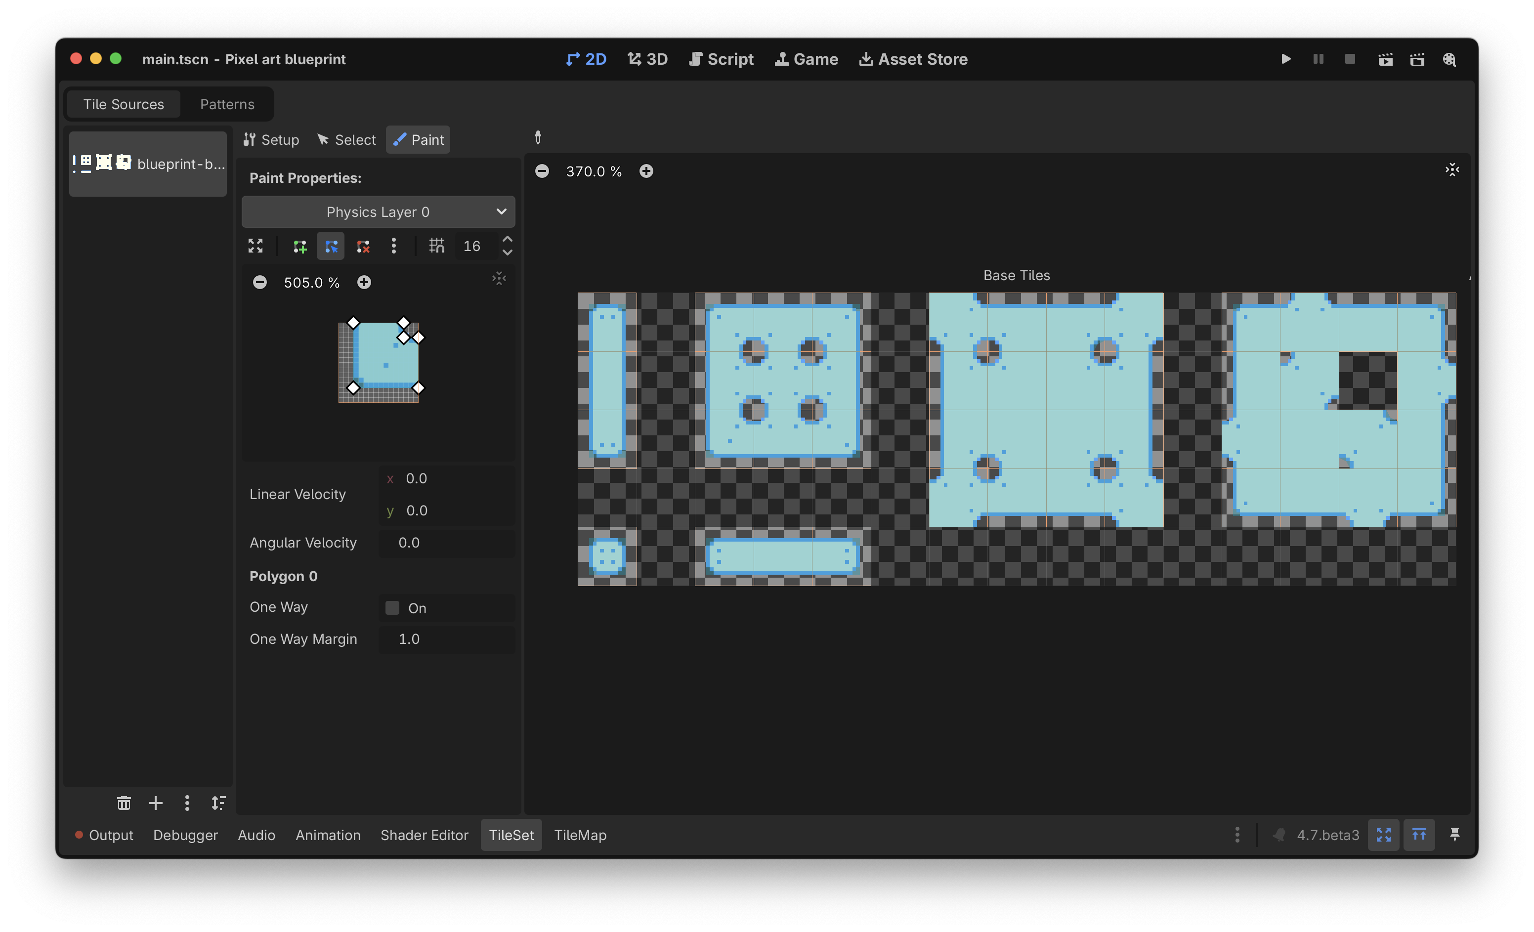1534x932 pixels.
Task: Toggle the grid snap magnet icon
Action: [x=436, y=246]
